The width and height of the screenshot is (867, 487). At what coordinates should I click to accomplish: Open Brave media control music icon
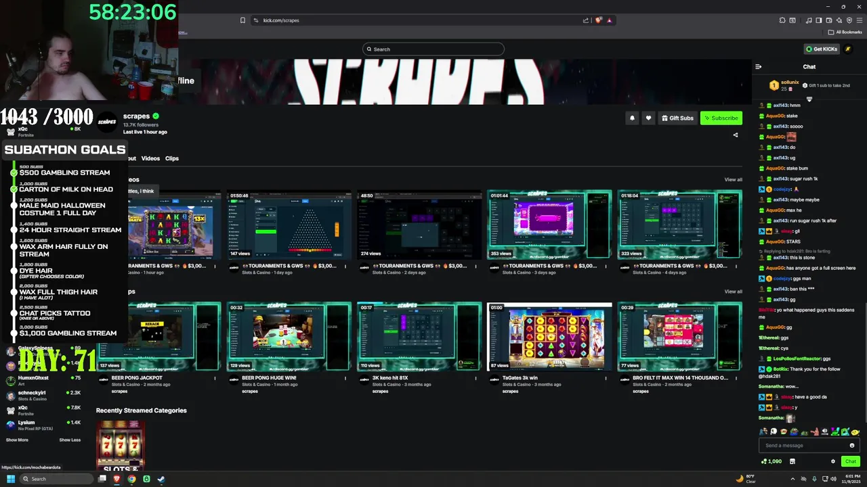(x=808, y=20)
